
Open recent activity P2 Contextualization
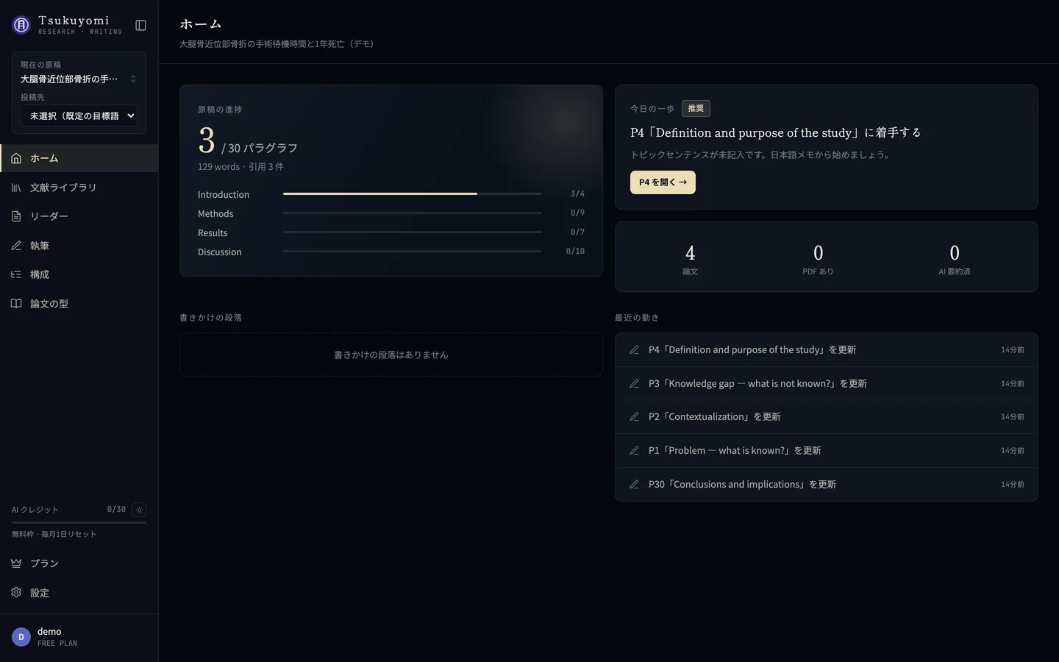tap(827, 417)
